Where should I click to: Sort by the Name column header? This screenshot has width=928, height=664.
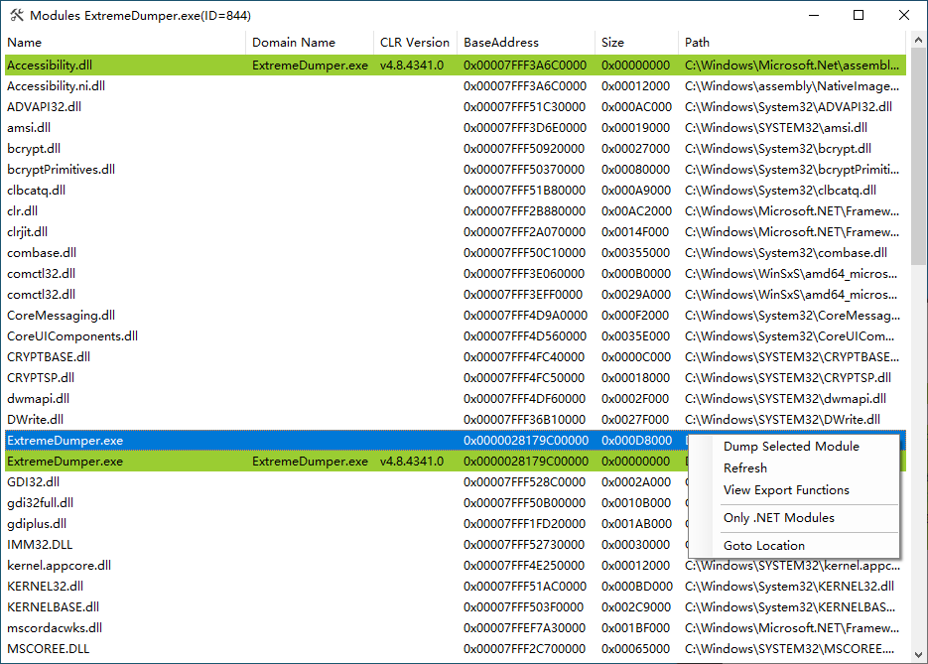[x=125, y=42]
